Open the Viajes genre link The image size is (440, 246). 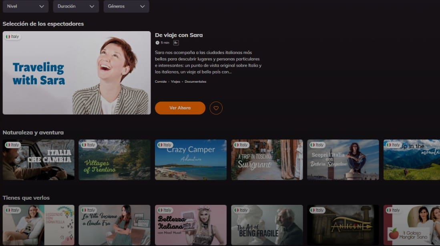(x=176, y=81)
